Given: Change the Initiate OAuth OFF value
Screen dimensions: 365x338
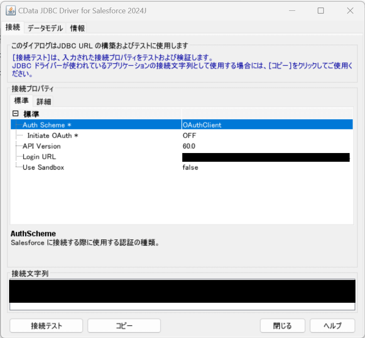Looking at the screenshot, I should tap(267, 136).
